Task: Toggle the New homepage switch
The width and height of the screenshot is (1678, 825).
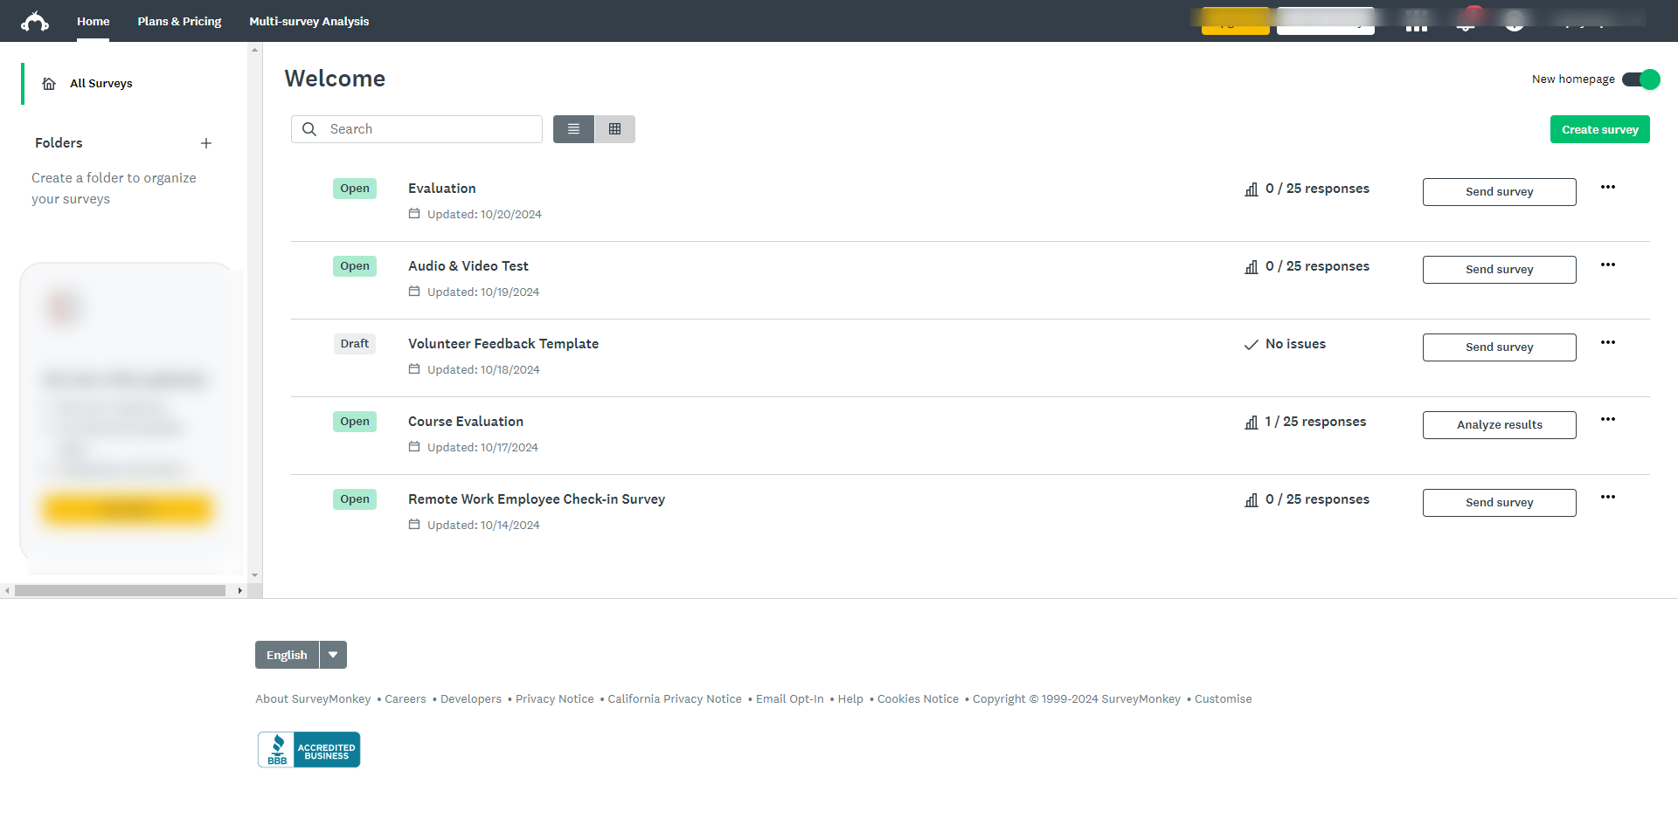Action: [1640, 79]
